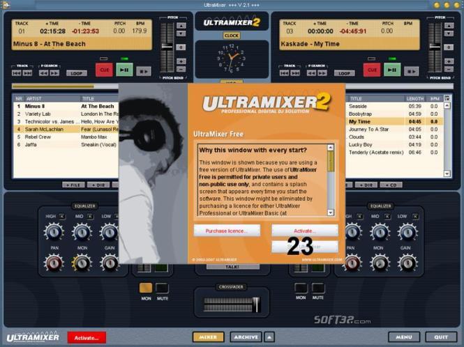Click the left equalizer HIGH knob
The height and width of the screenshot is (347, 464).
click(54, 232)
